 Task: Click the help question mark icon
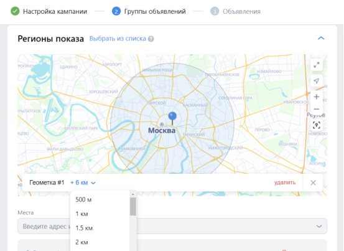point(151,39)
